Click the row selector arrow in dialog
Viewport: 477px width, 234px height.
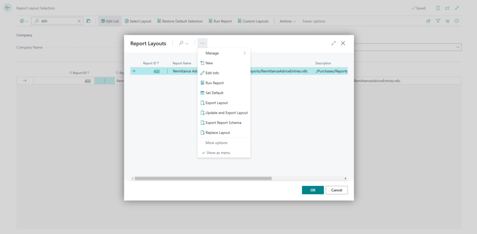[134, 71]
